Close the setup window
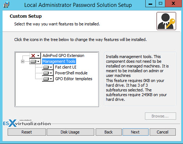183x144 pixels. 173,4
